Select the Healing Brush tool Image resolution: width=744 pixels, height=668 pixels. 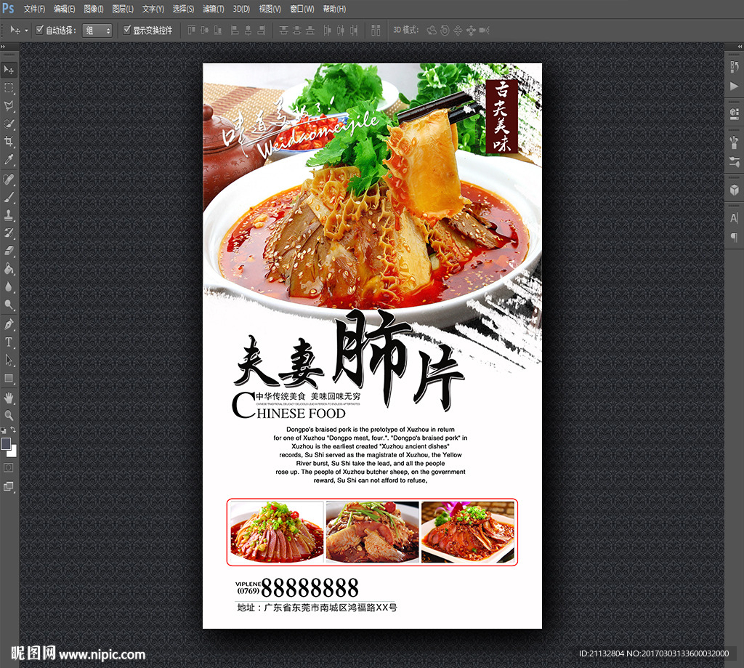pos(9,179)
